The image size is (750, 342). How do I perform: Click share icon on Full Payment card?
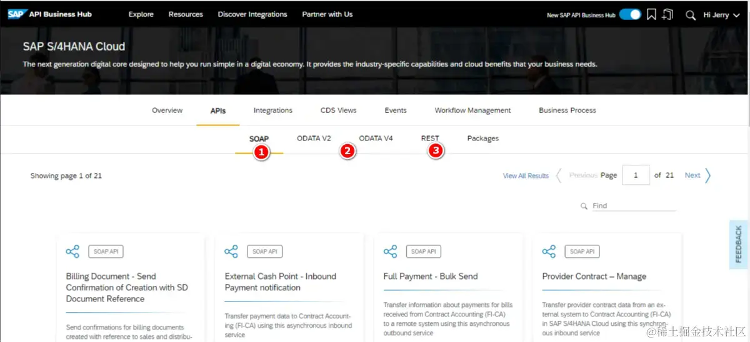point(390,252)
